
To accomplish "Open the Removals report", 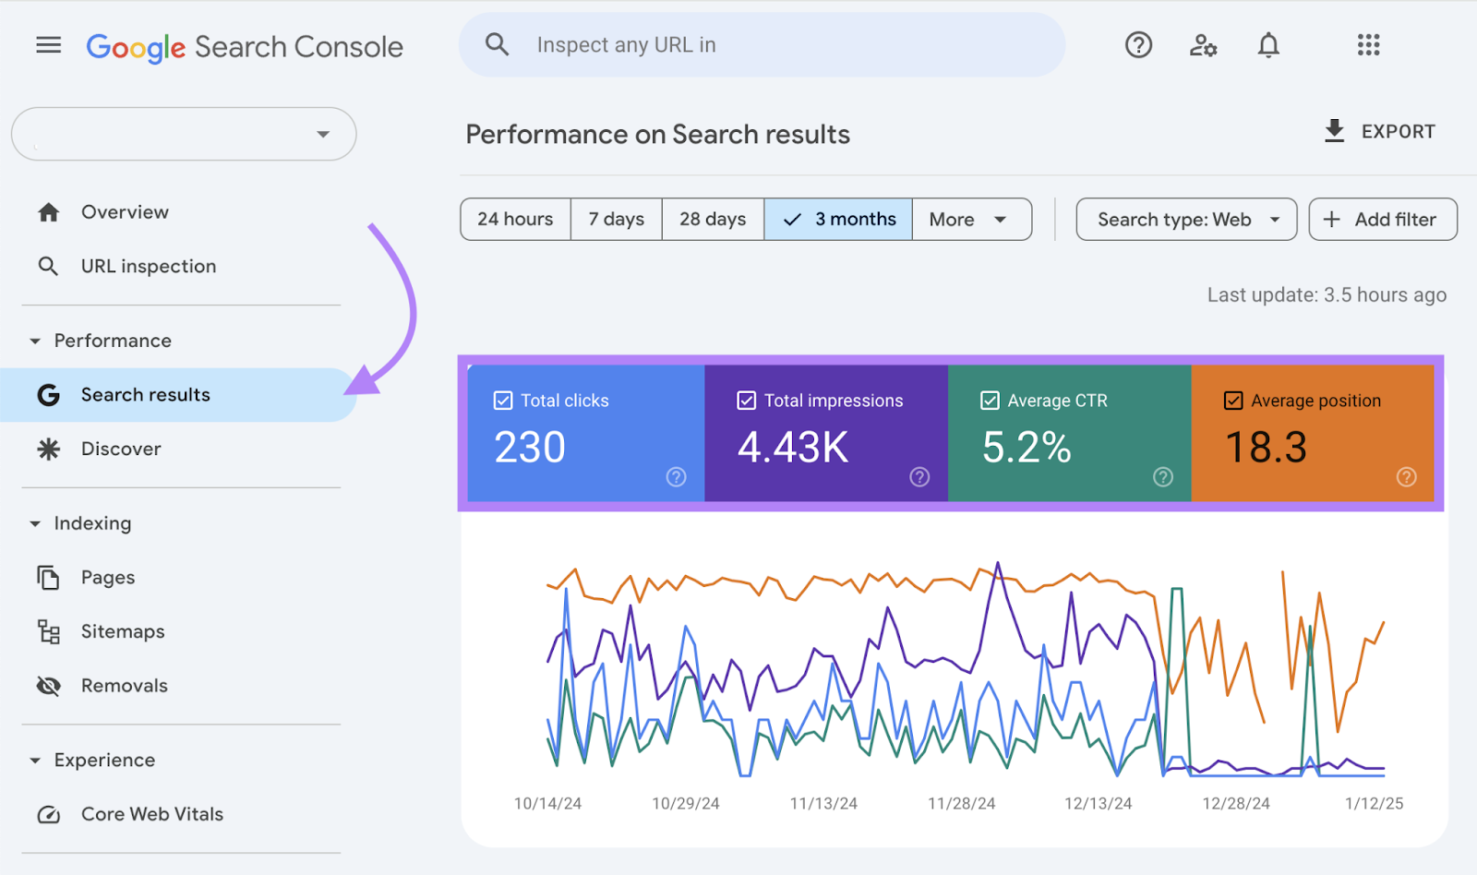I will 124,685.
